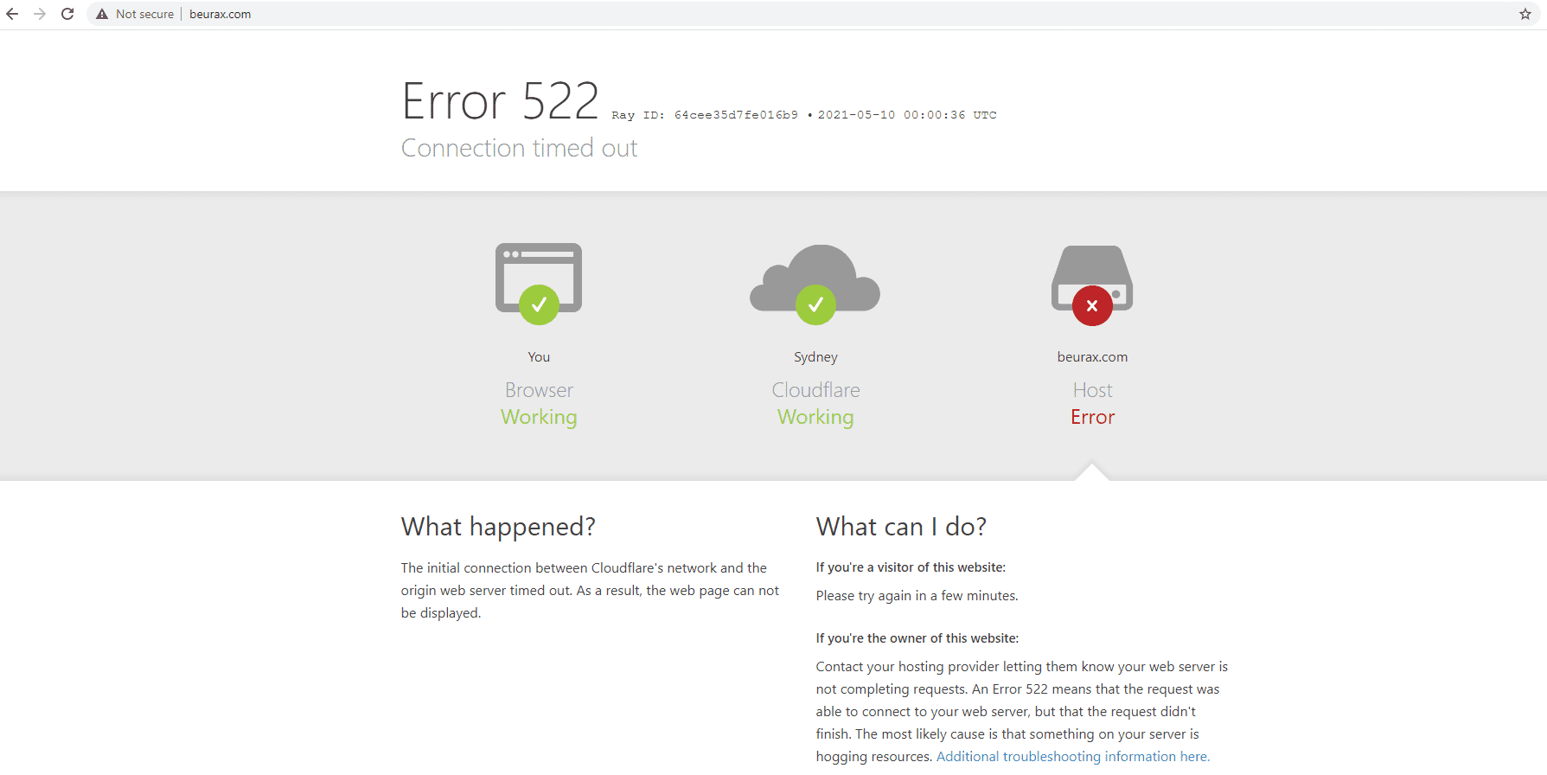Click the 'Cloudflare' status label
Image resolution: width=1547 pixels, height=775 pixels.
815,390
